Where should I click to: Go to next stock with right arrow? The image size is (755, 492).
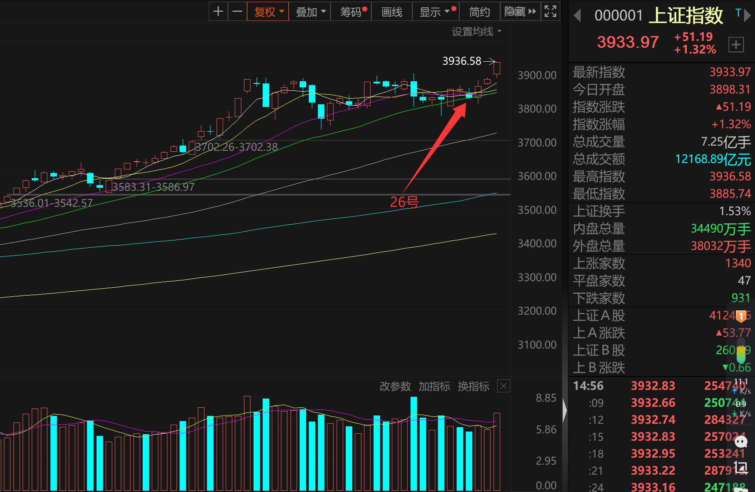click(x=748, y=16)
